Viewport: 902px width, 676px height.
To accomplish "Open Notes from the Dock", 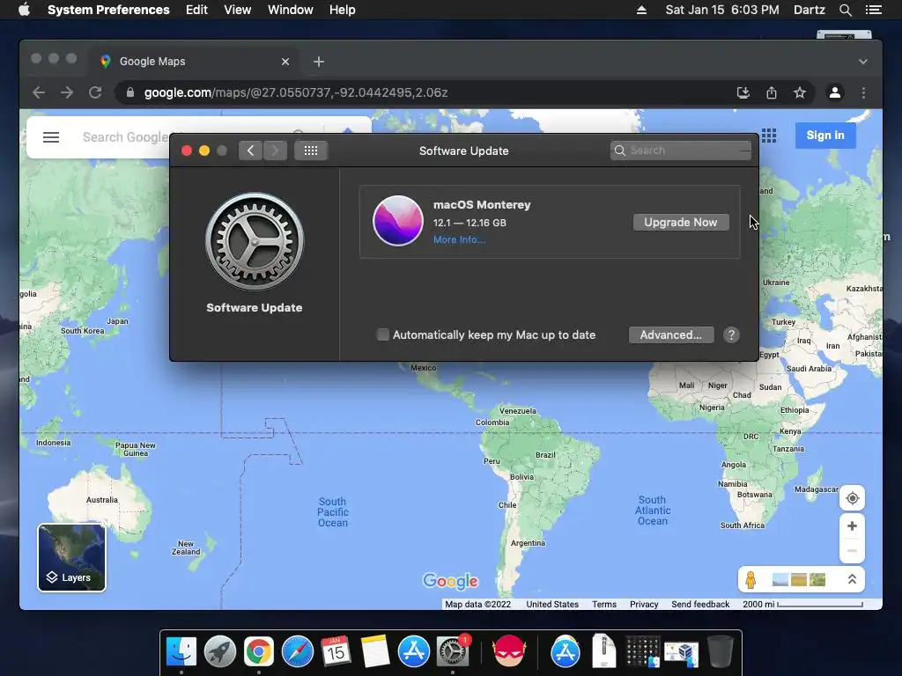I will coord(375,652).
